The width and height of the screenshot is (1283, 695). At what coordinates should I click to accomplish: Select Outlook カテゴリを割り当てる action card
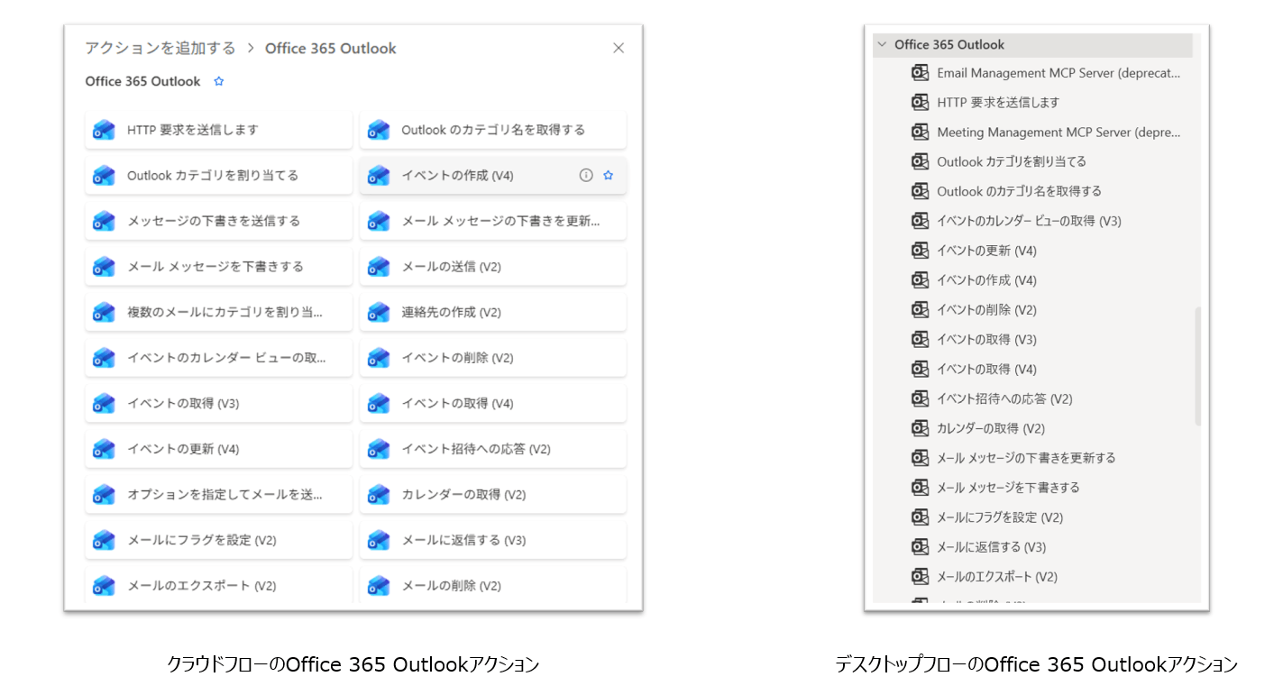pos(218,175)
